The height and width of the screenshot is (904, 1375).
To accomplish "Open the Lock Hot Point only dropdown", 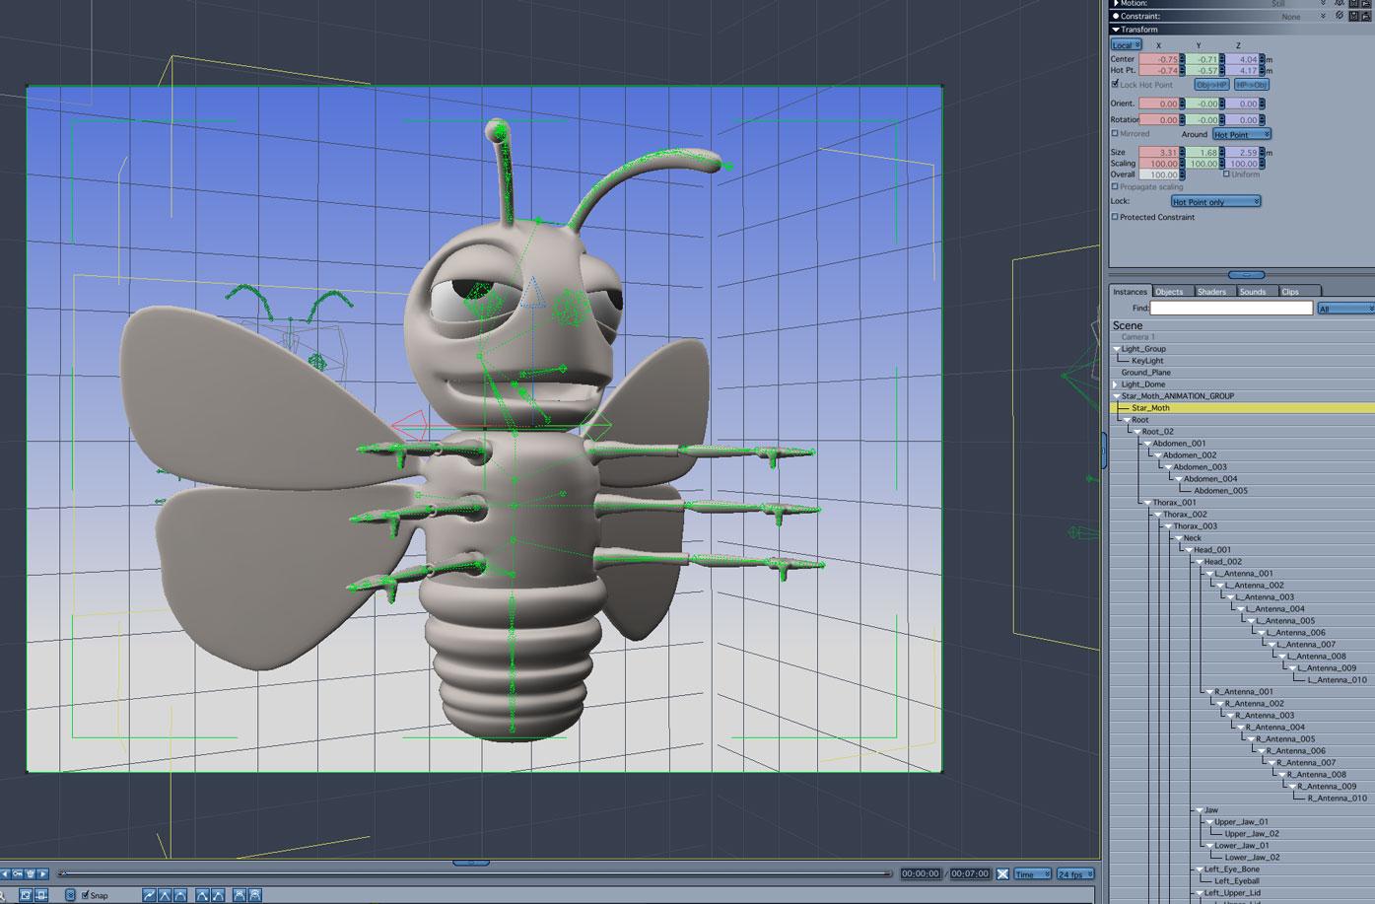I will pyautogui.click(x=1215, y=202).
